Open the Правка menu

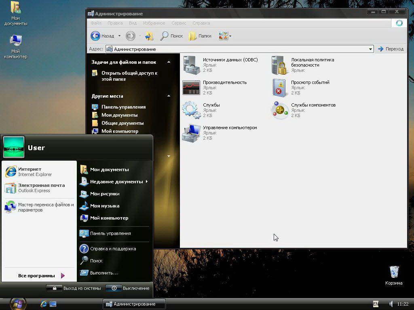tap(115, 23)
